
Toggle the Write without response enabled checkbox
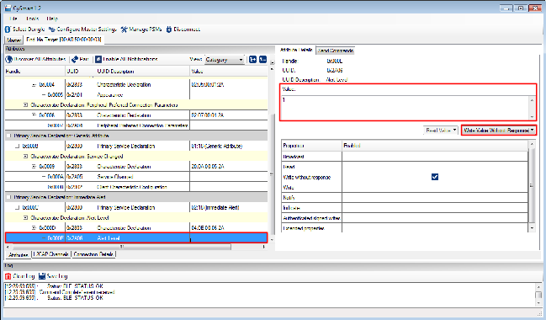click(435, 177)
